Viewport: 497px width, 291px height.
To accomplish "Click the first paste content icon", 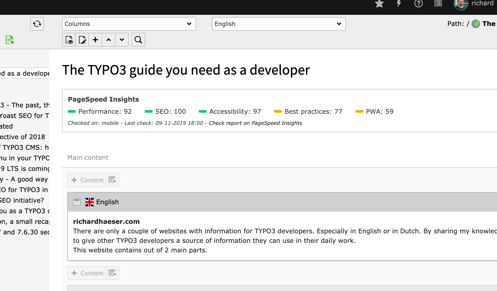I will tap(112, 180).
